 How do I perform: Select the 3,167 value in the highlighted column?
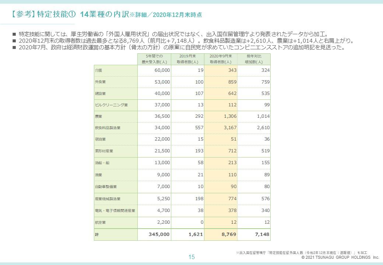point(229,128)
